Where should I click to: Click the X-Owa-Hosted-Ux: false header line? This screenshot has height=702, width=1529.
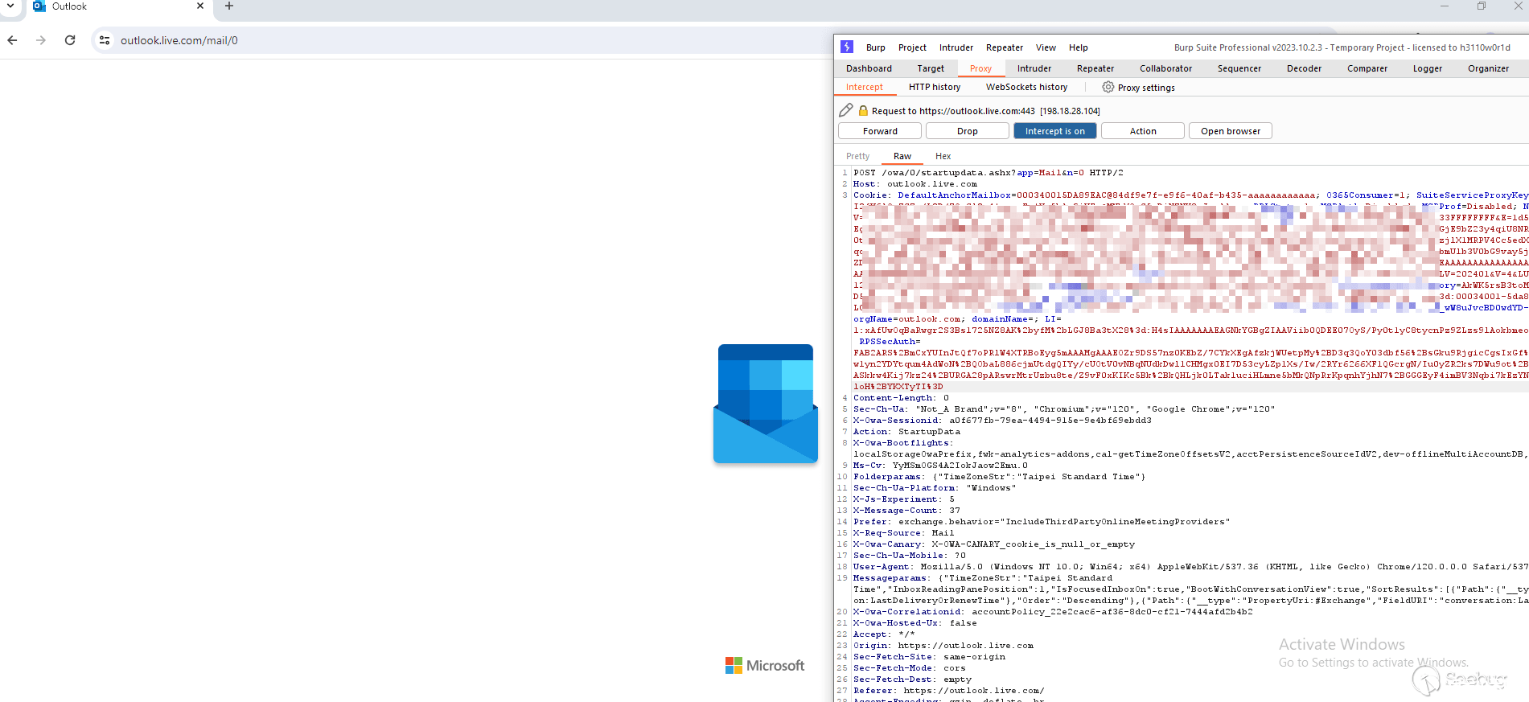tap(915, 623)
